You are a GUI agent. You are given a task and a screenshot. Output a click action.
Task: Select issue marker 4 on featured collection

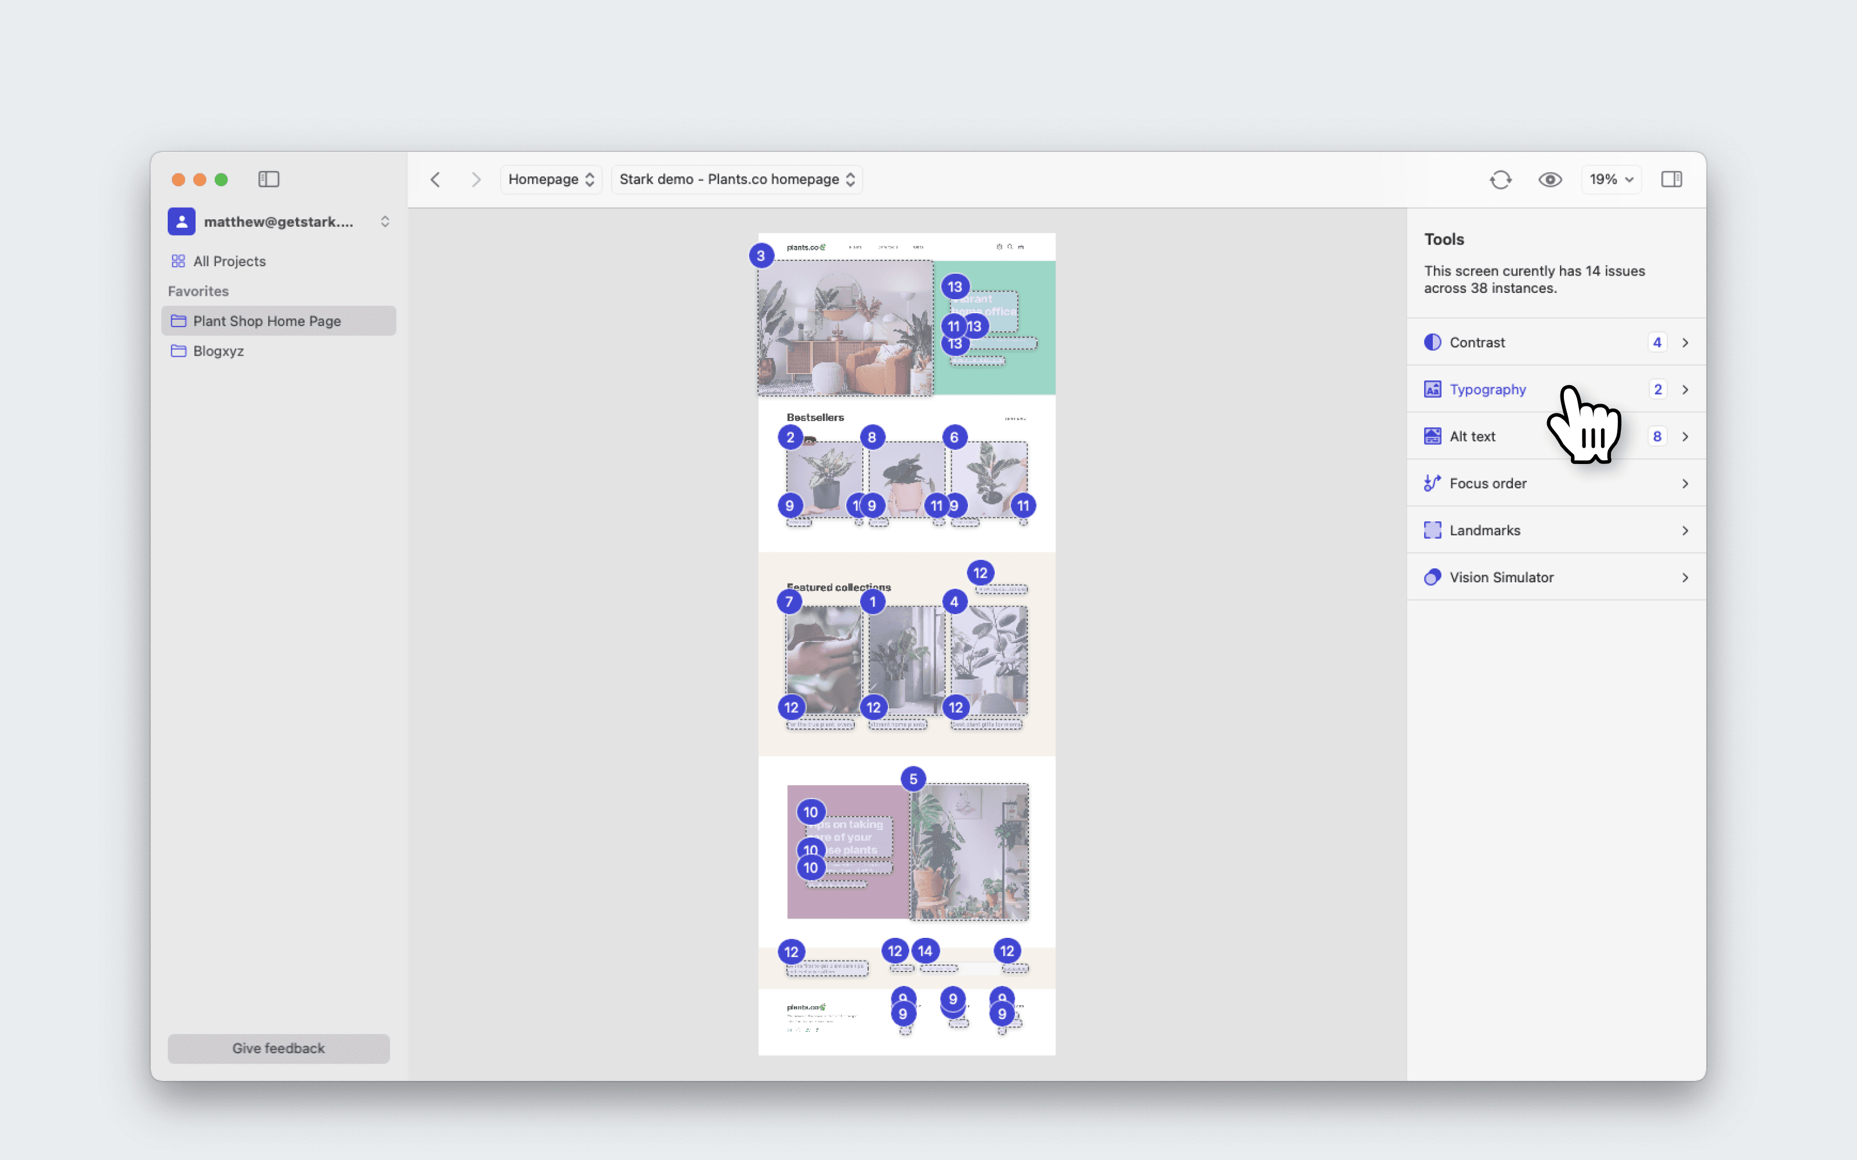pos(954,601)
